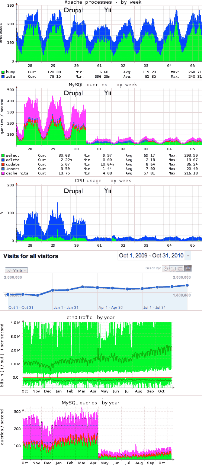Click the idle Max value 240.31
Viewport: 202px width, 465px height.
pos(194,76)
